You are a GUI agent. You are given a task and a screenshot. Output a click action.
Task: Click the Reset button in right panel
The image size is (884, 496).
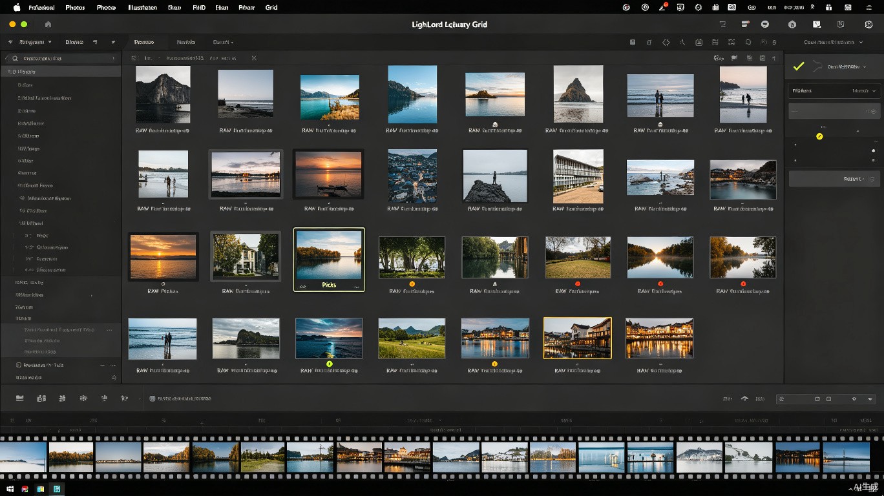834,179
